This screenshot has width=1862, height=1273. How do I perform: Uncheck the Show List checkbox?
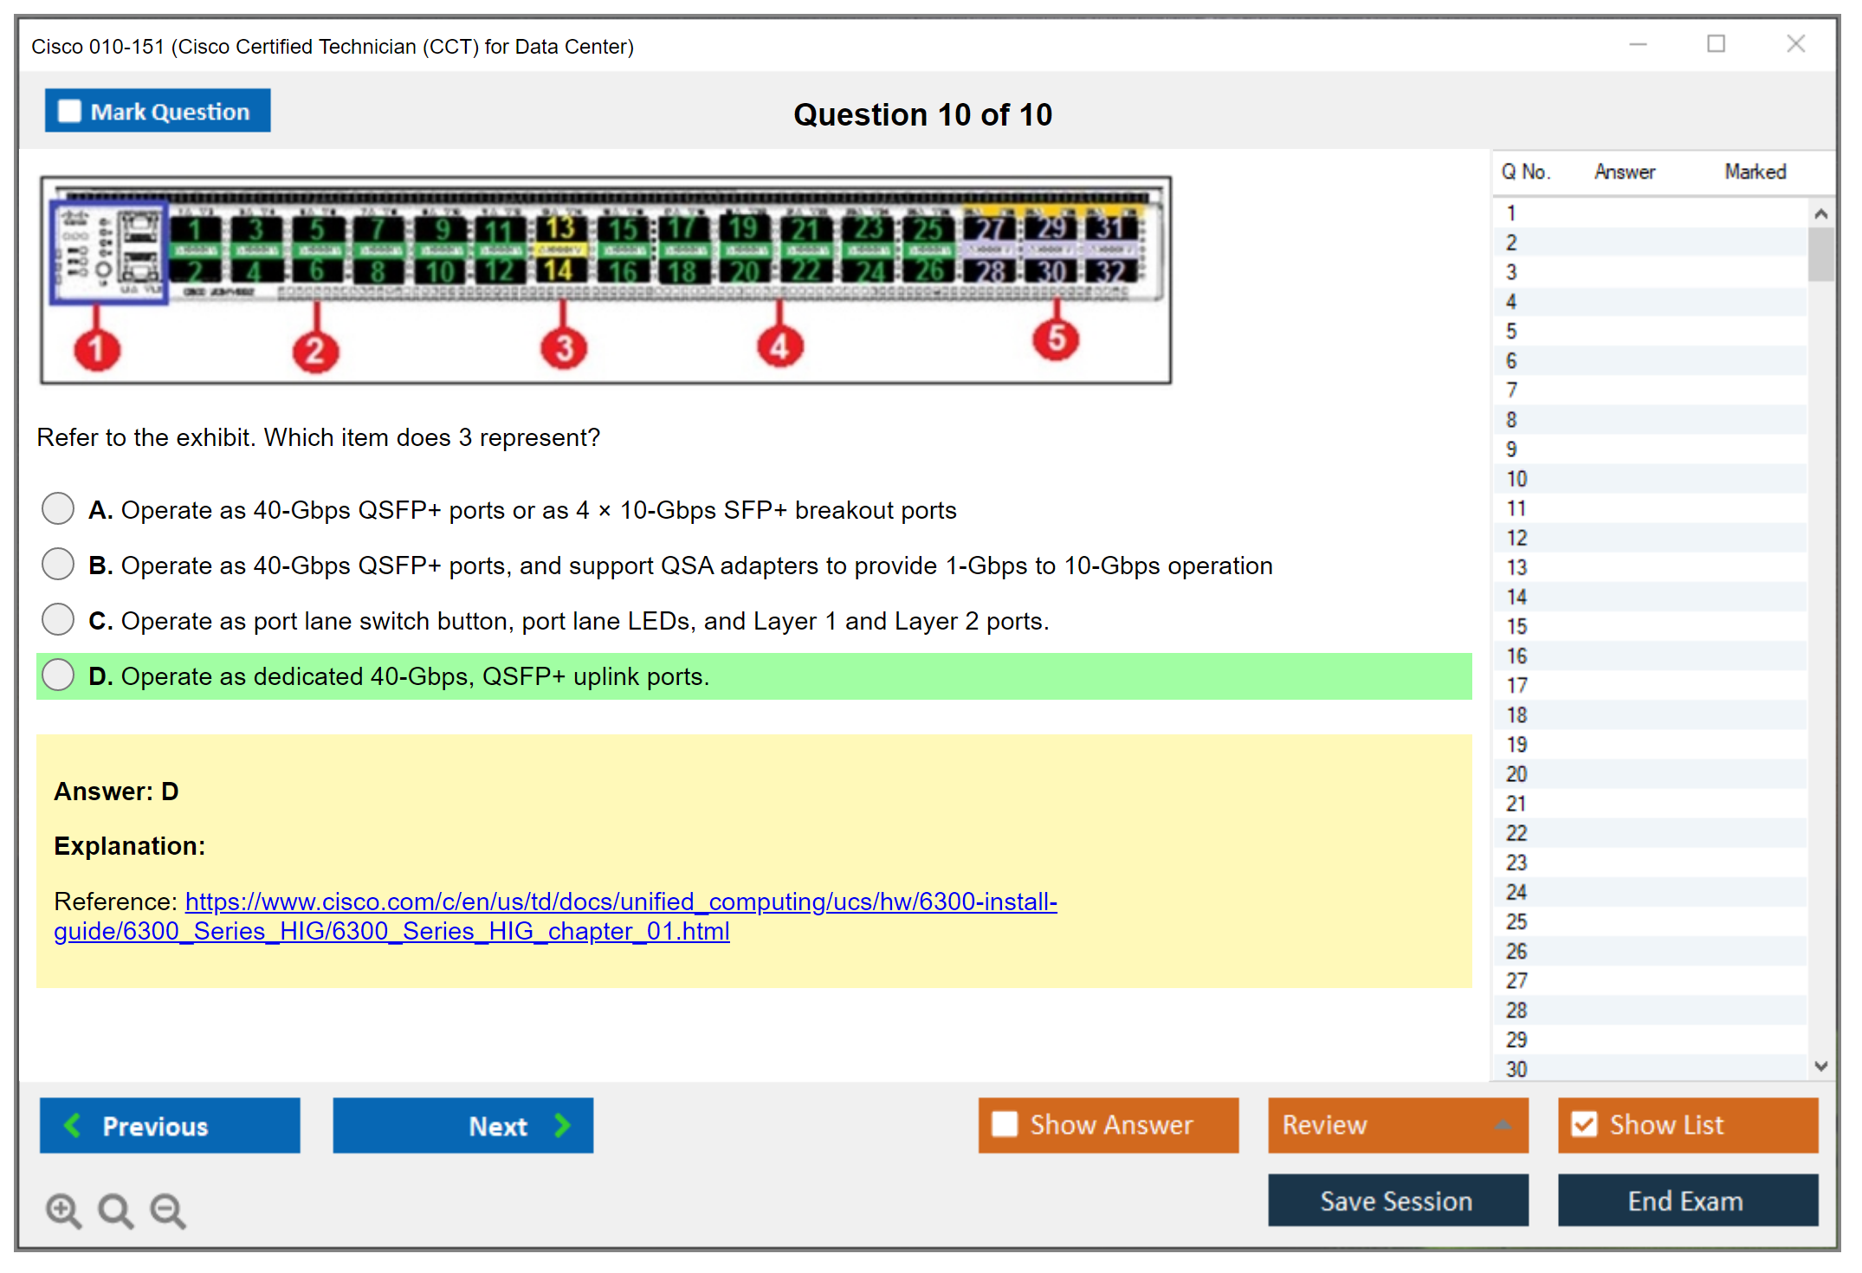(1584, 1124)
